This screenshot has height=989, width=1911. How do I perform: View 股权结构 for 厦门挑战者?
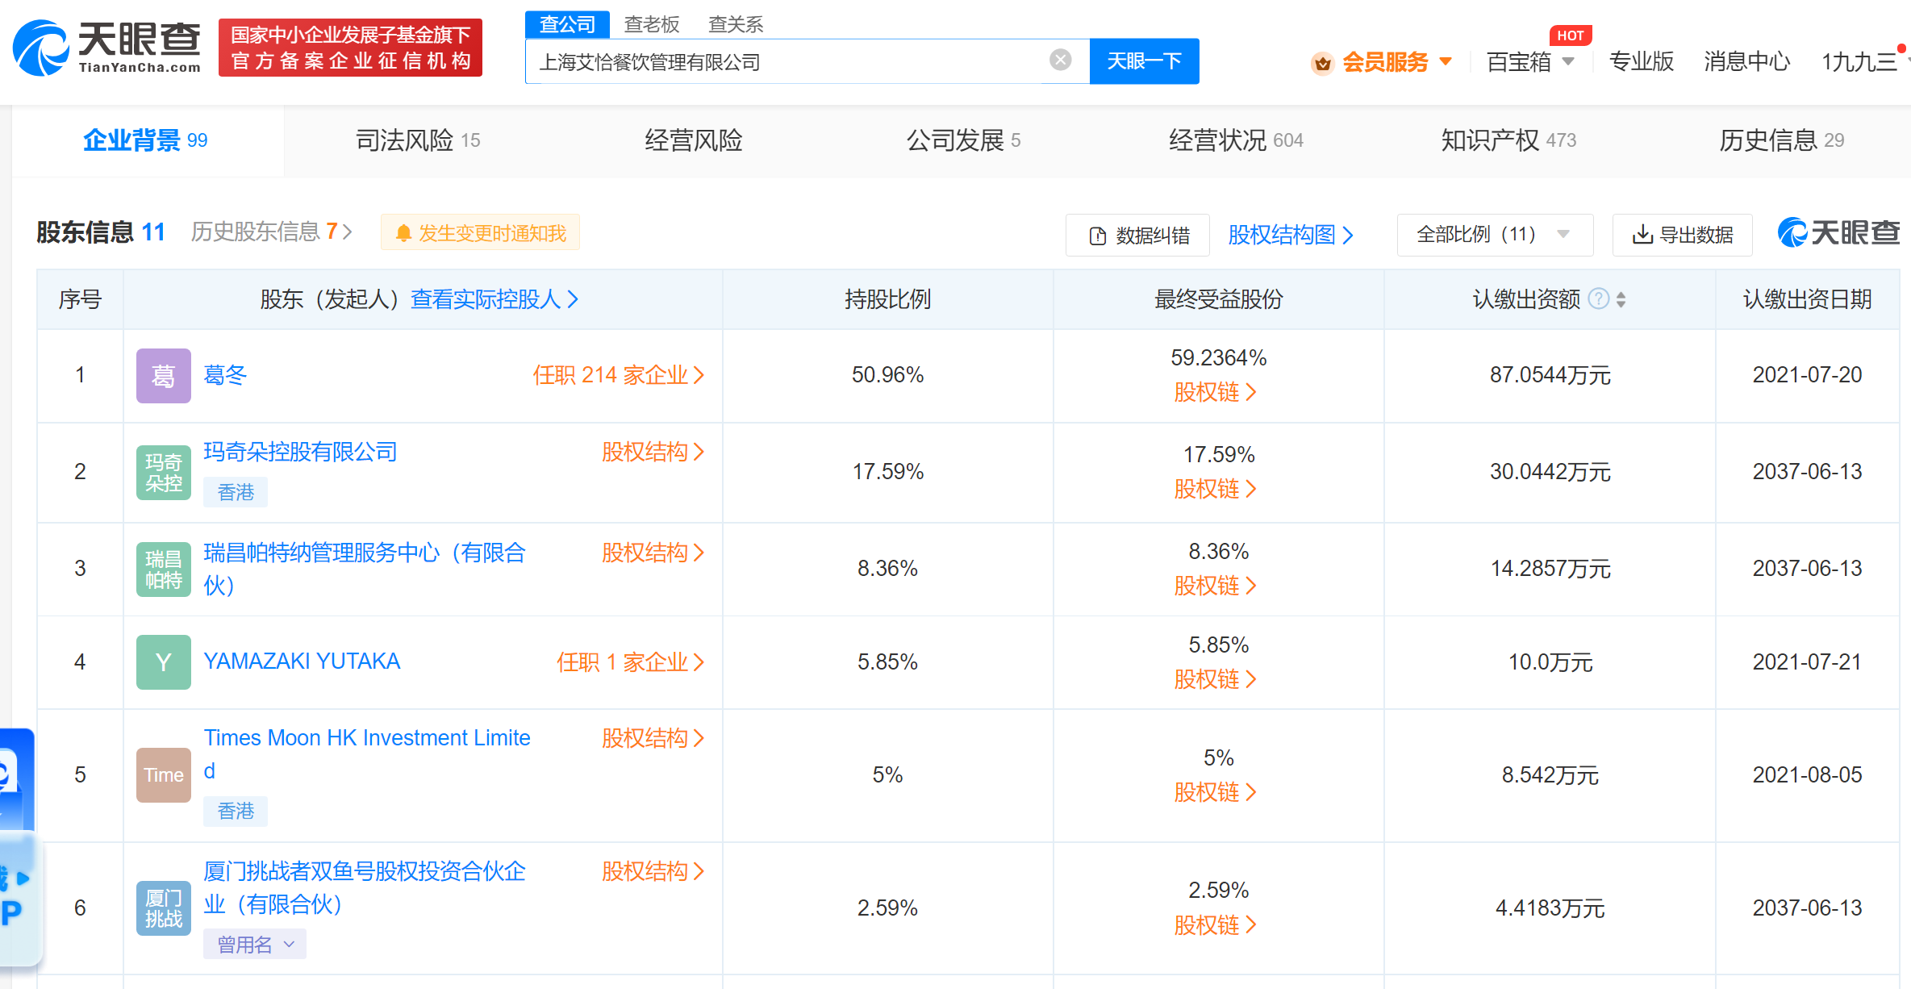pos(653,871)
